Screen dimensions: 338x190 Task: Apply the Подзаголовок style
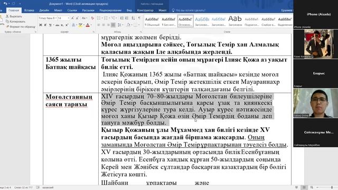pyautogui.click(x=251, y=21)
